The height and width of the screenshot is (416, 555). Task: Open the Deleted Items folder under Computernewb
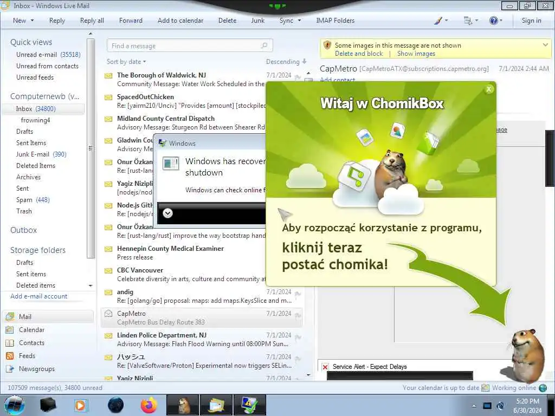point(36,166)
